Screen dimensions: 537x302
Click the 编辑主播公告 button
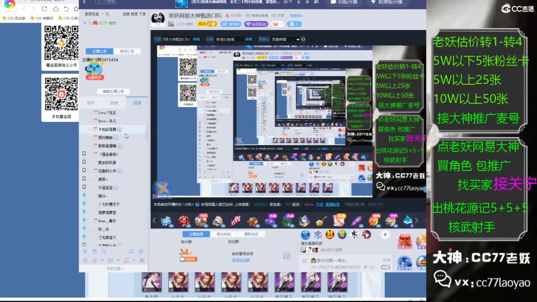point(113,91)
